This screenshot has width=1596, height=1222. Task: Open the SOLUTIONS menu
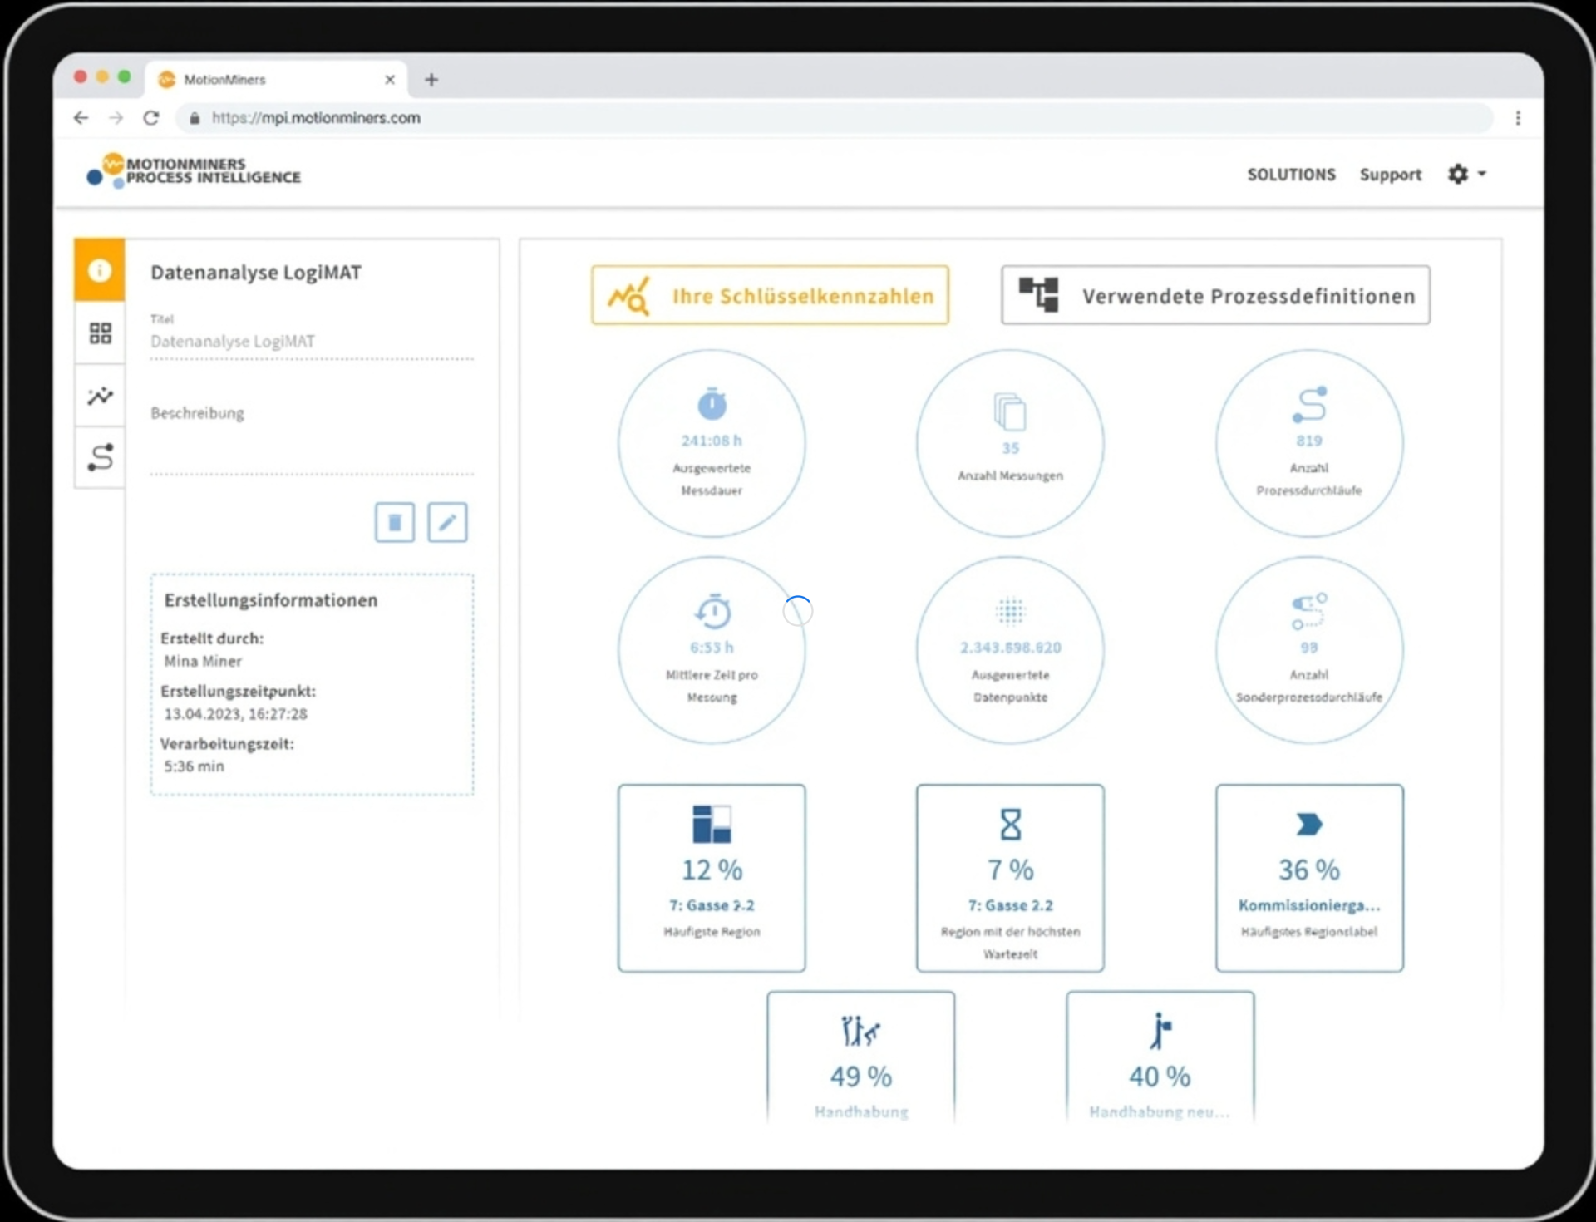click(1291, 175)
